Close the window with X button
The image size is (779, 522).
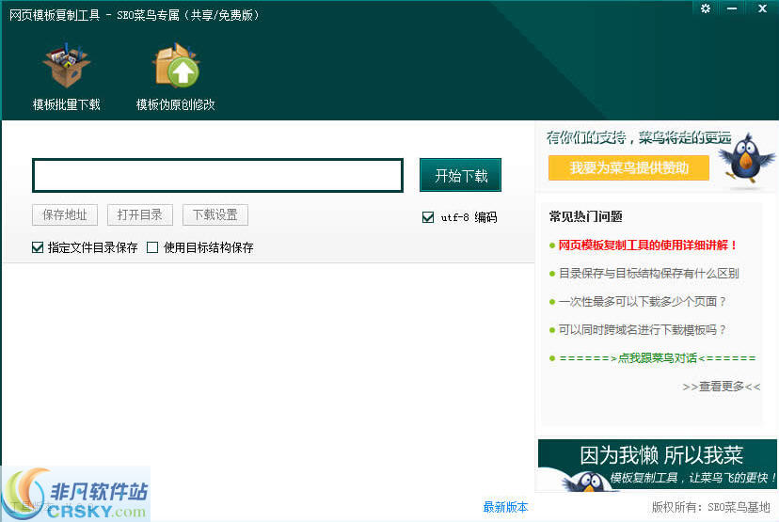tap(762, 8)
